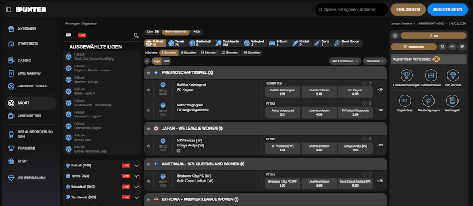This screenshot has width=473, height=206.
Task: Open the bet slip clipboard icon
Action: coord(395,36)
